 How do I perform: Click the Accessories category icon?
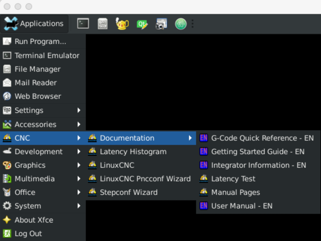pyautogui.click(x=7, y=124)
